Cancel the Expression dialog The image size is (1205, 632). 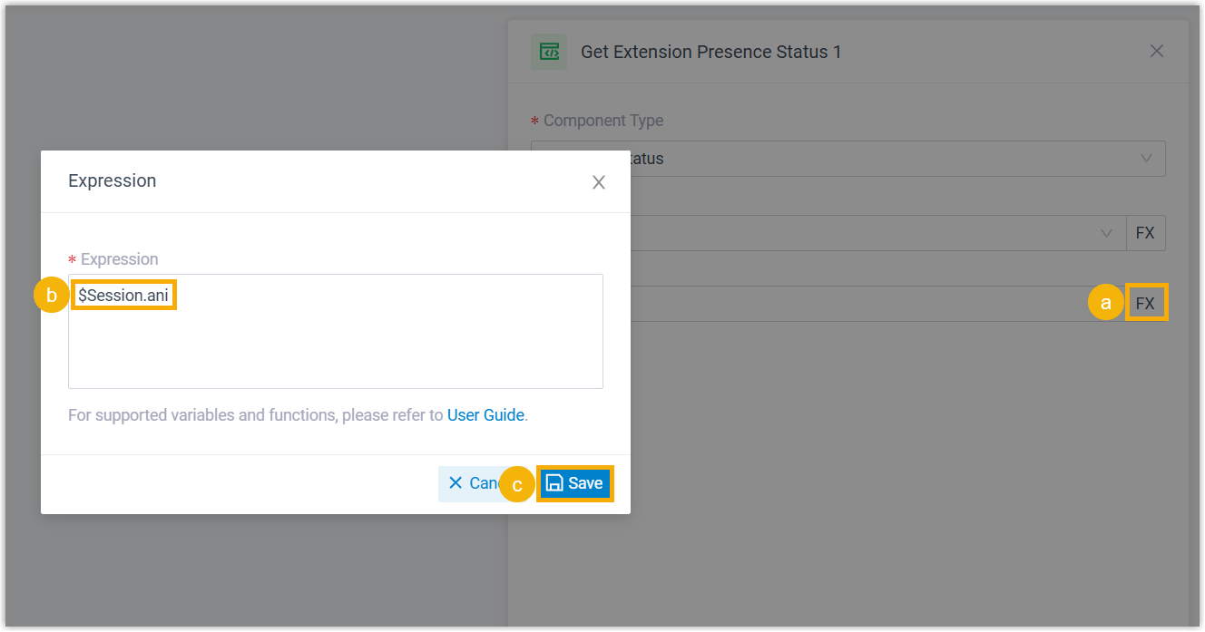tap(470, 483)
